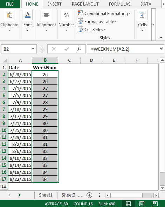The width and height of the screenshot is (165, 207).
Task: Switch to Normal view in status bar
Action: [x=128, y=204]
